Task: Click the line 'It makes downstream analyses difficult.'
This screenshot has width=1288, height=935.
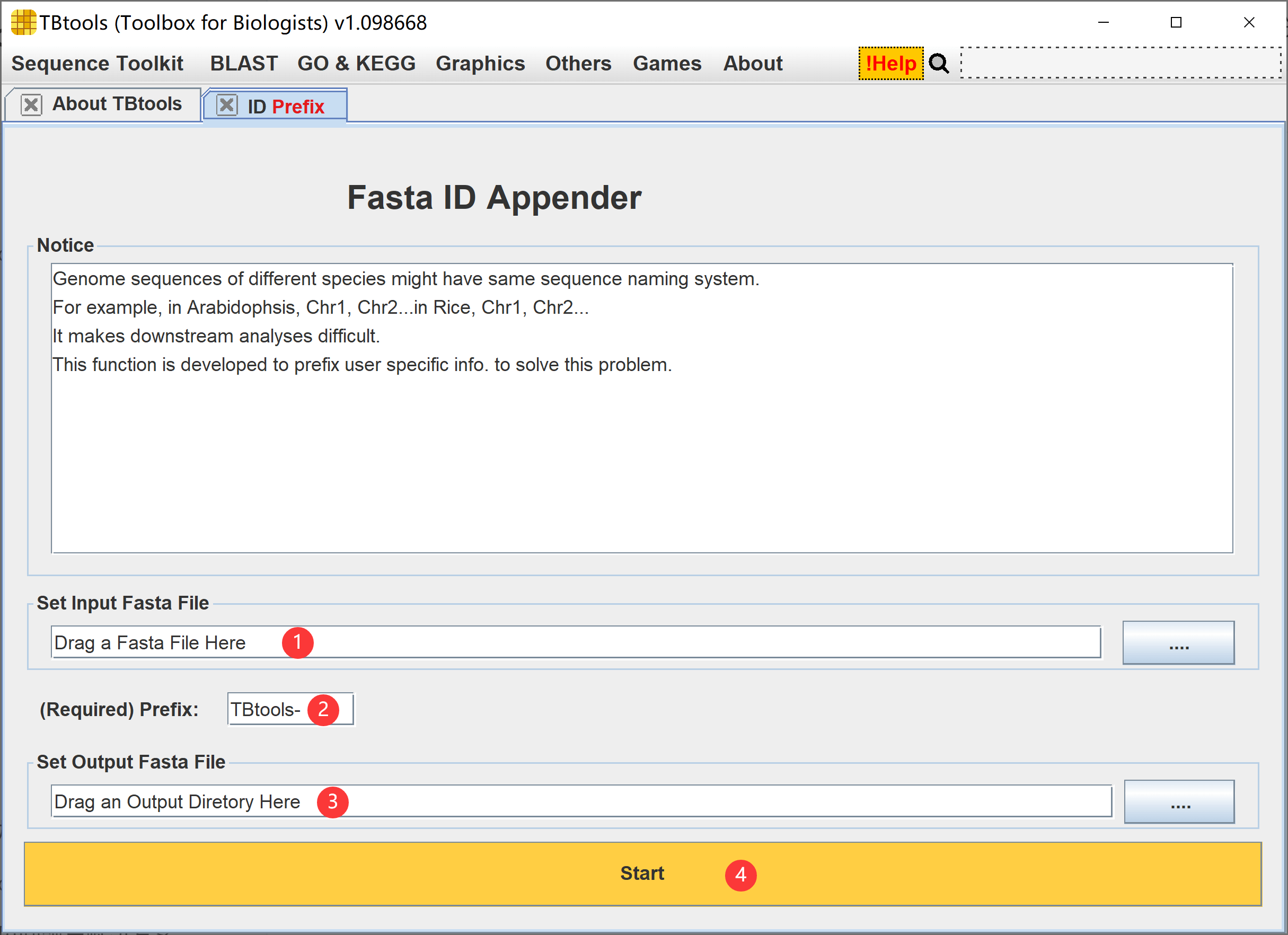Action: coord(216,336)
